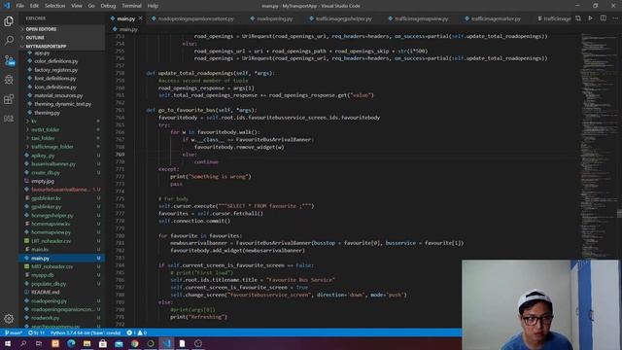Open the File menu
Viewport: 622px width, 350px height.
(20, 6)
